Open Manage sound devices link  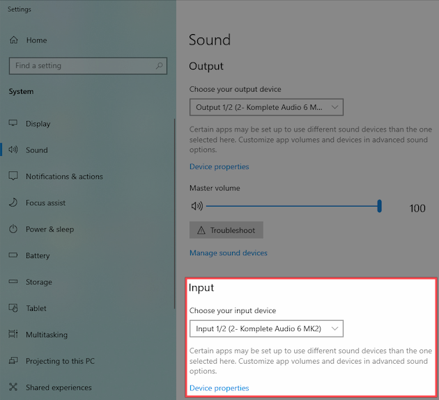click(229, 253)
